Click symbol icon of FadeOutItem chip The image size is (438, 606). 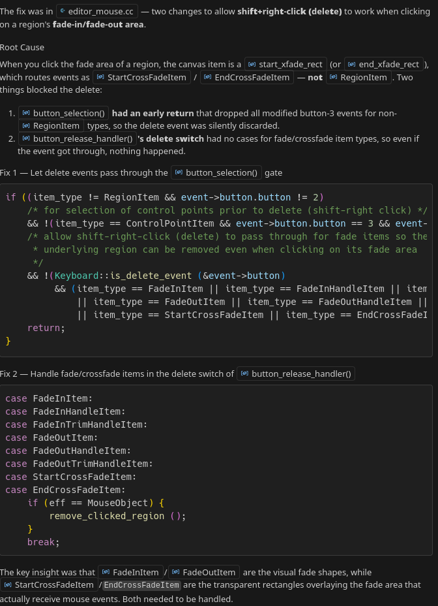(177, 572)
